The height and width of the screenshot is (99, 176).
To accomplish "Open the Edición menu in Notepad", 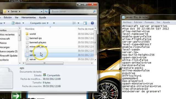I will pyautogui.click(x=138, y=22).
